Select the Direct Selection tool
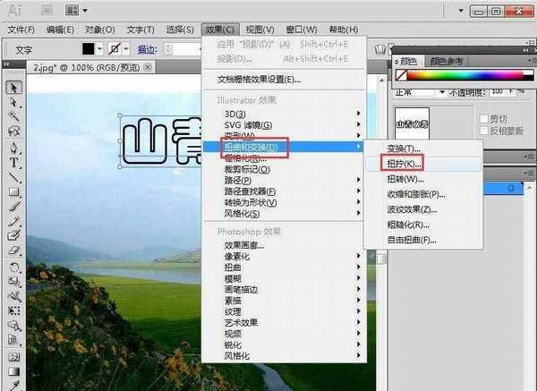The height and width of the screenshot is (391, 537). (14, 102)
